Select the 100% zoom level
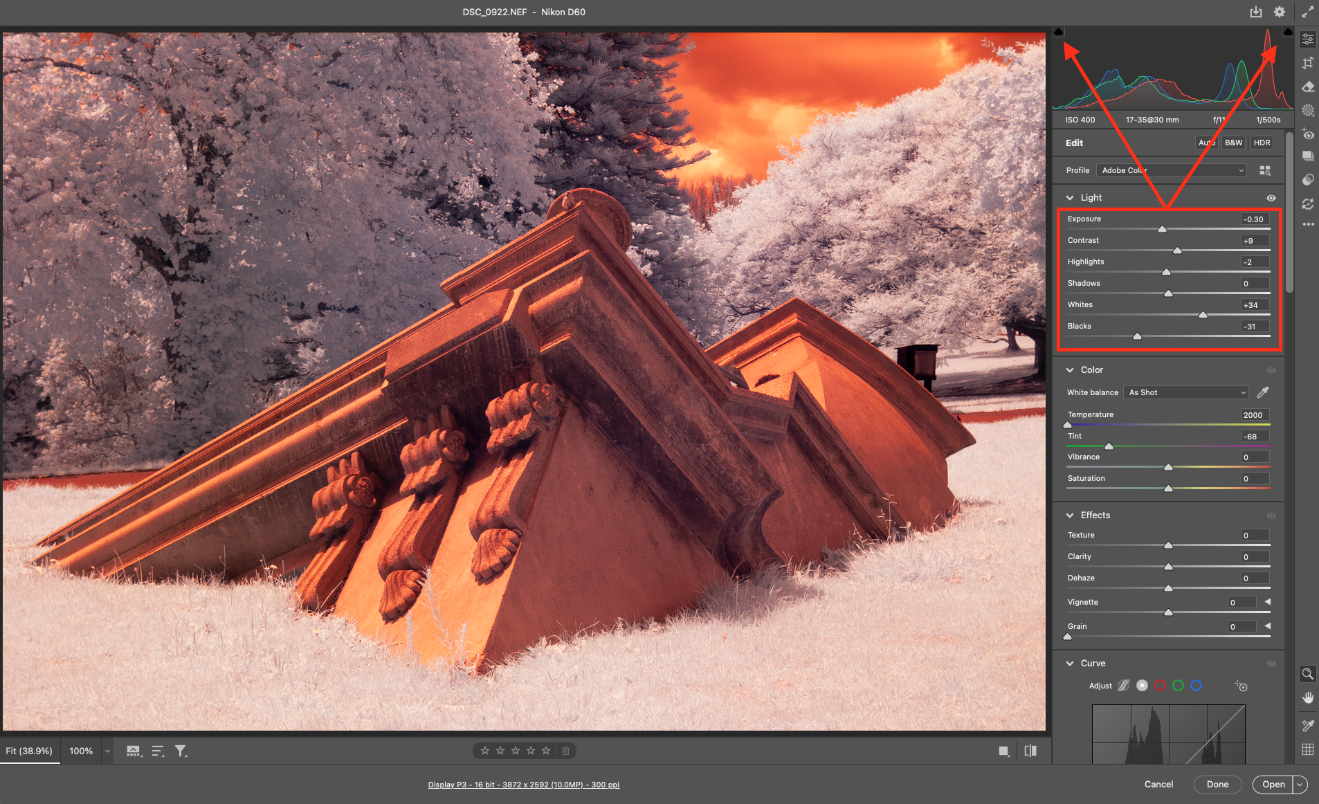 81,751
